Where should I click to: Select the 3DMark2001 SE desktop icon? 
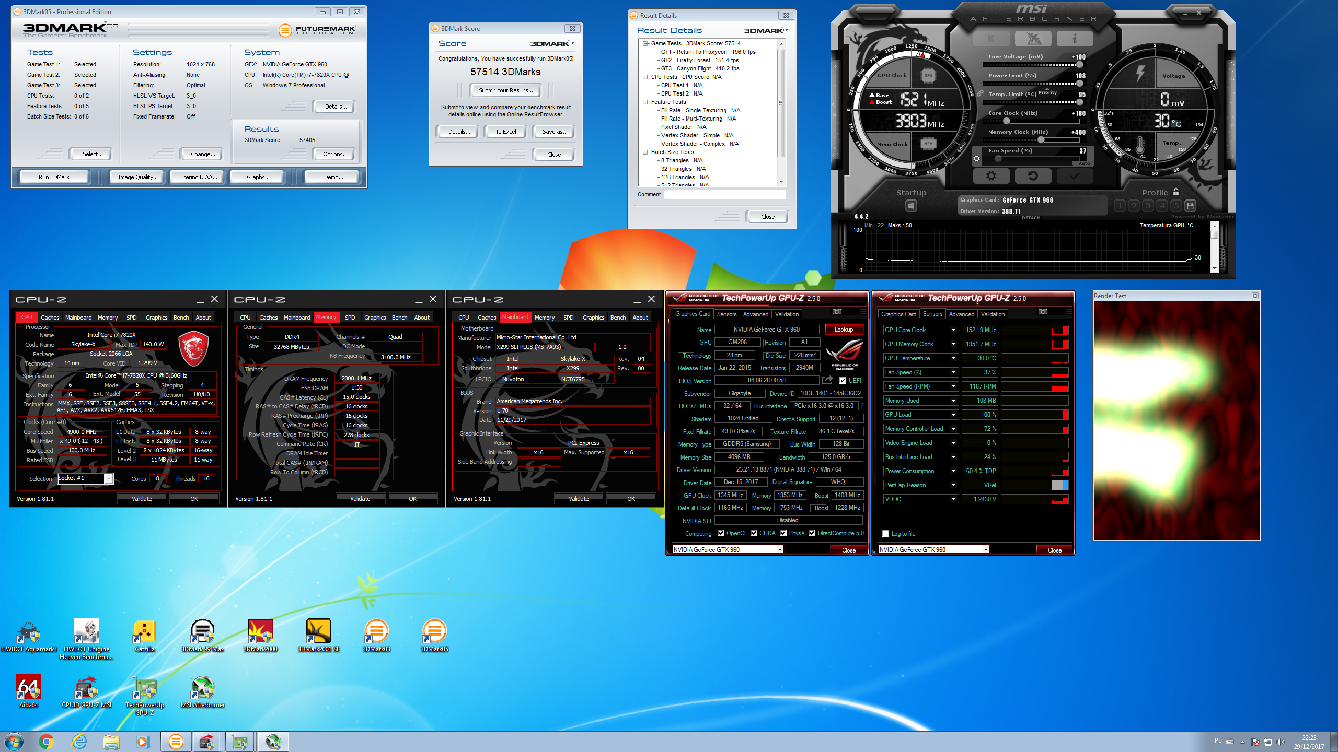[318, 636]
